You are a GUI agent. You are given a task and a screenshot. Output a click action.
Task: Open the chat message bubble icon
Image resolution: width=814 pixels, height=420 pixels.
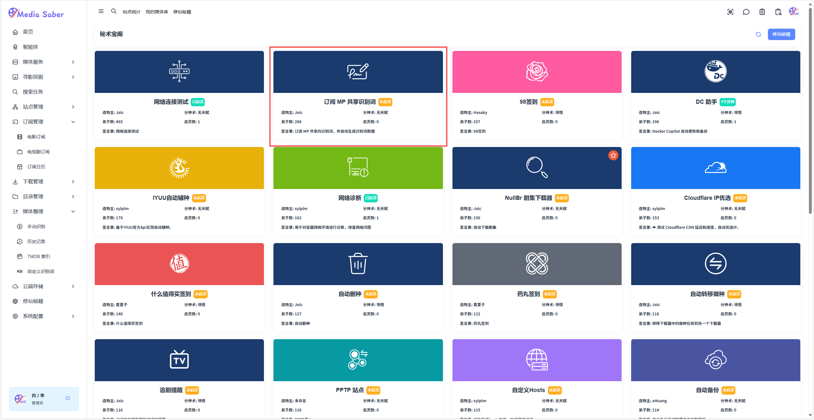(x=746, y=12)
